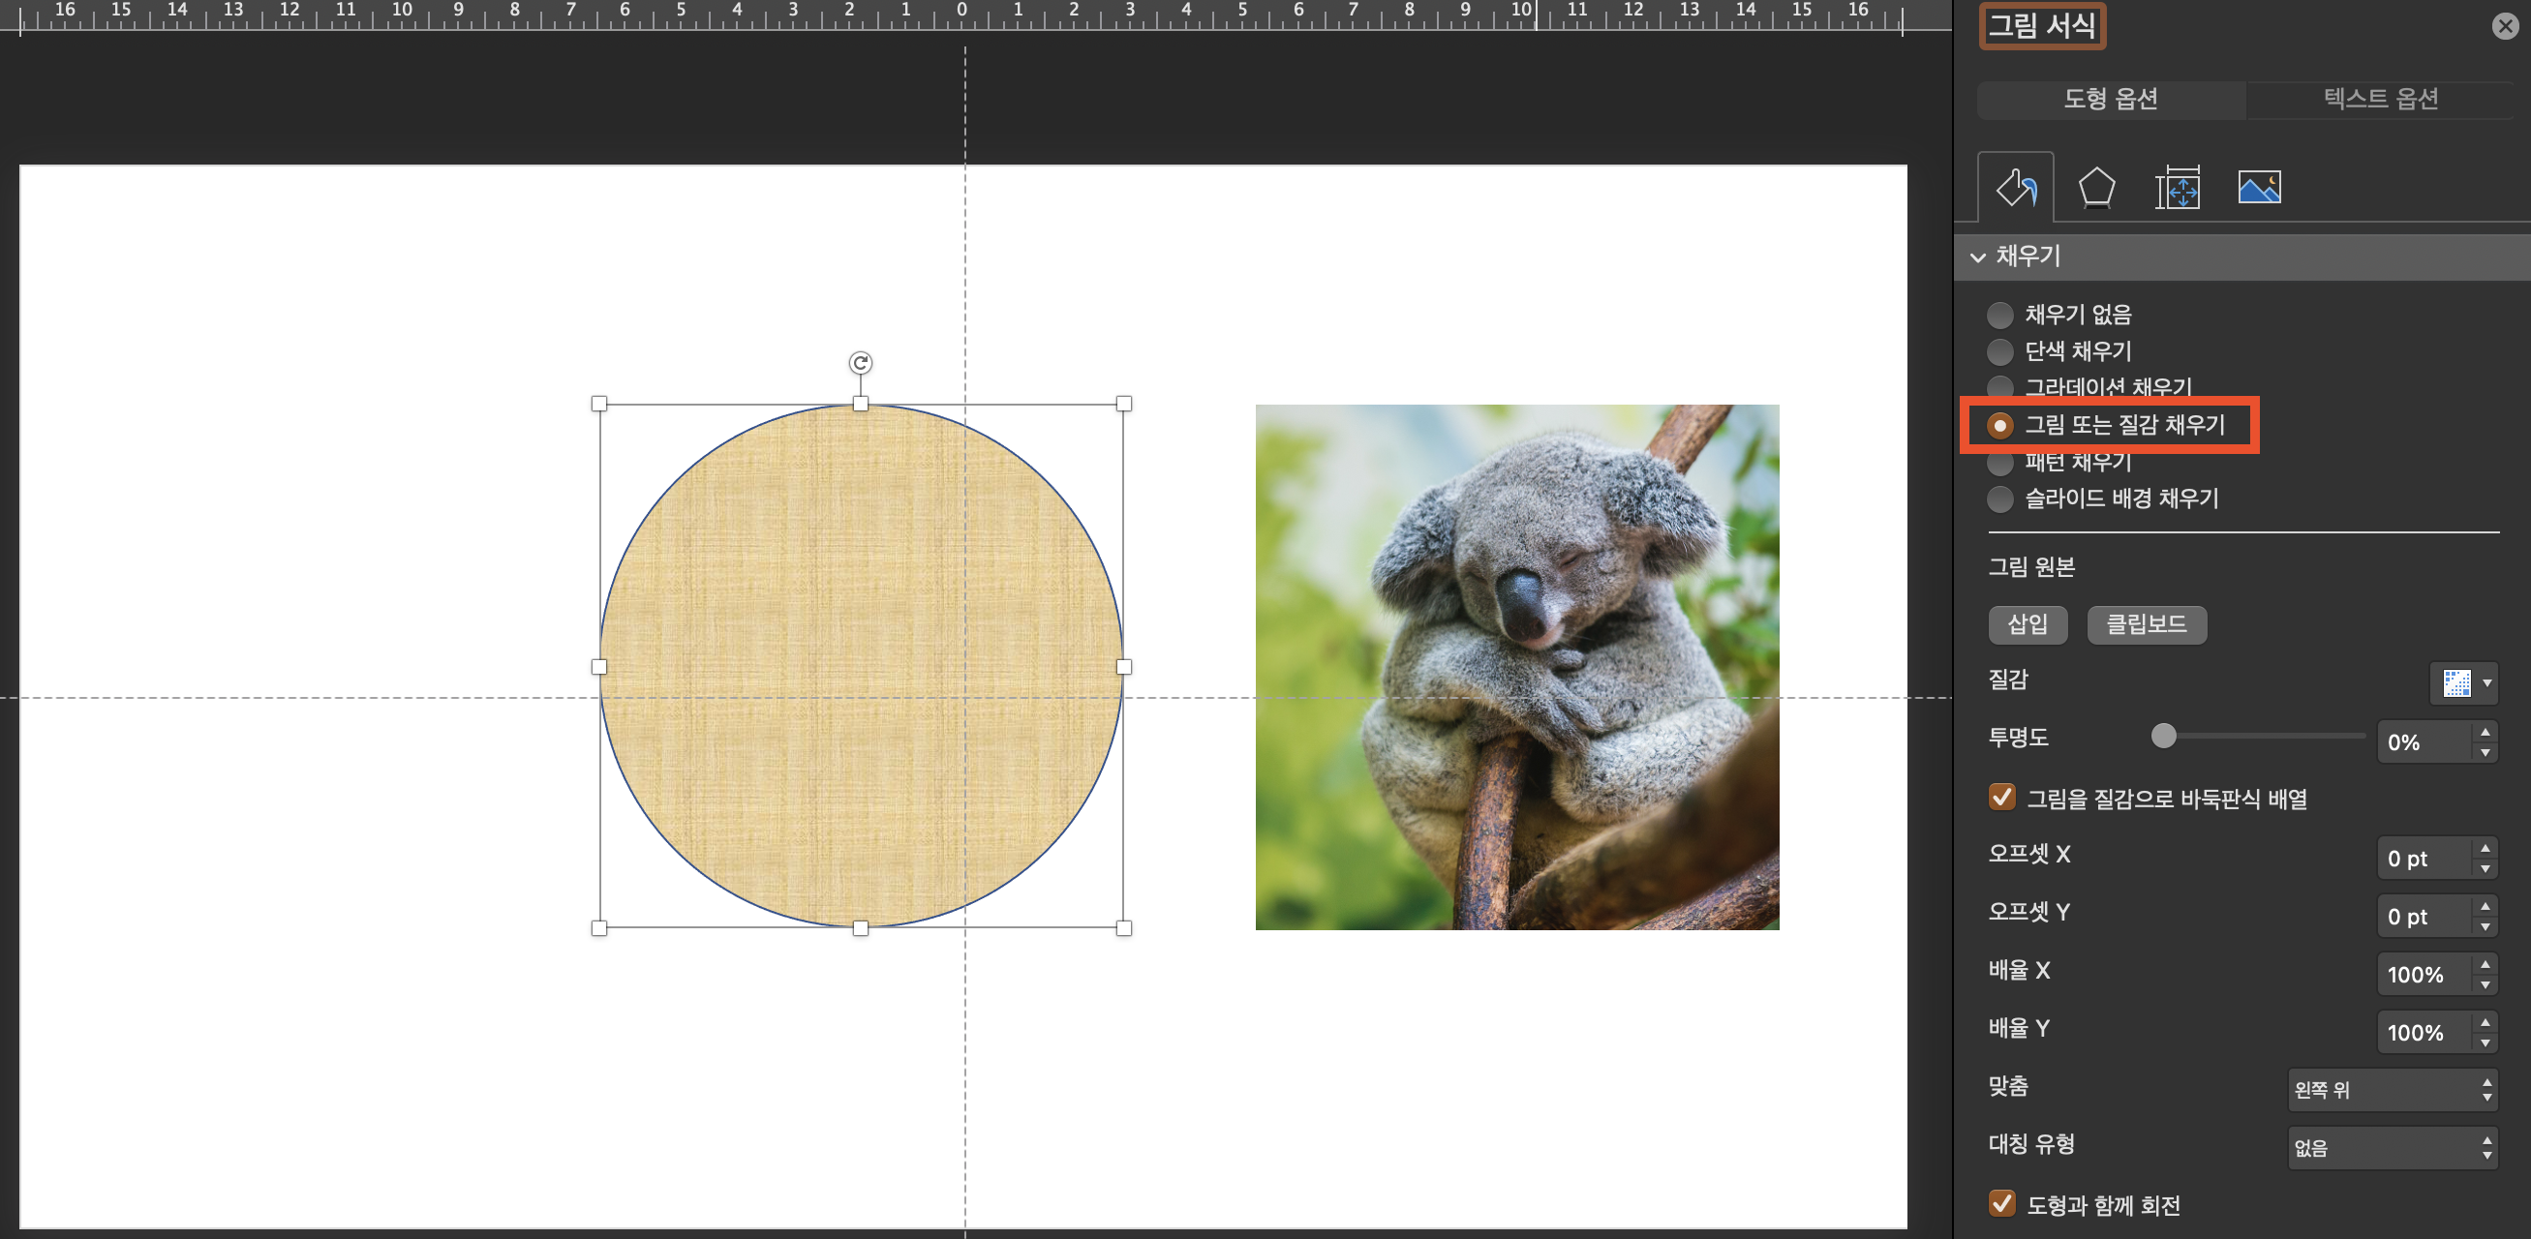Toggle 도형과 함께 회전 checkbox
2531x1239 pixels.
(2001, 1203)
